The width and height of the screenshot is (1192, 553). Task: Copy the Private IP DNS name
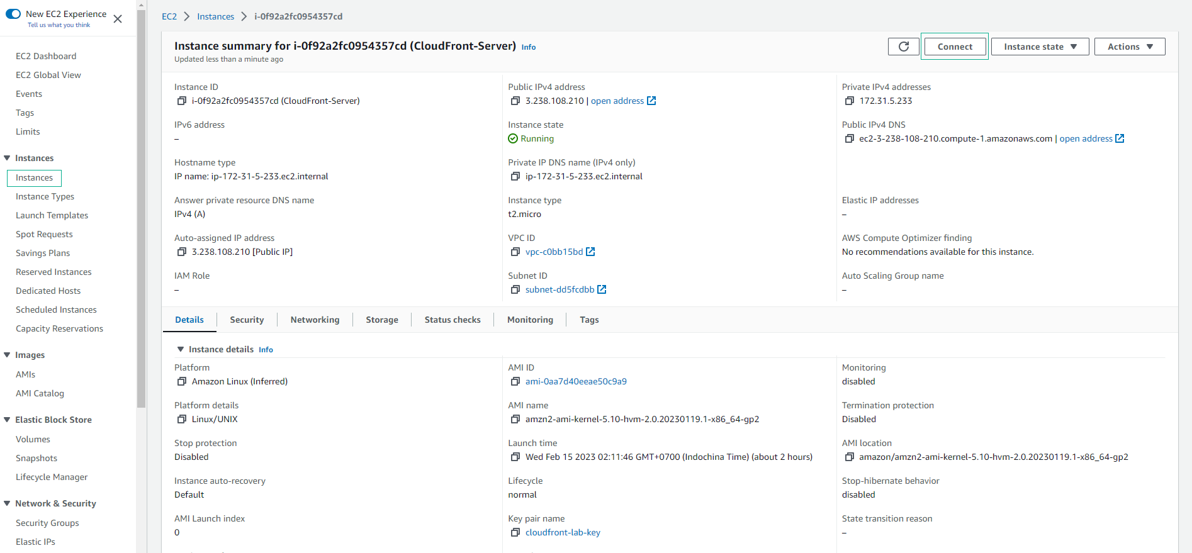[515, 176]
